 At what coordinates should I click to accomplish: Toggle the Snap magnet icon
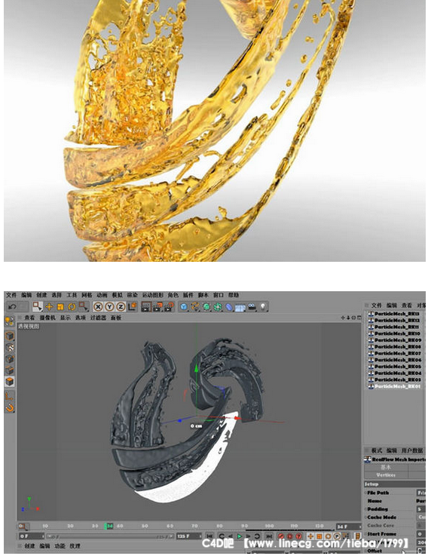10,408
